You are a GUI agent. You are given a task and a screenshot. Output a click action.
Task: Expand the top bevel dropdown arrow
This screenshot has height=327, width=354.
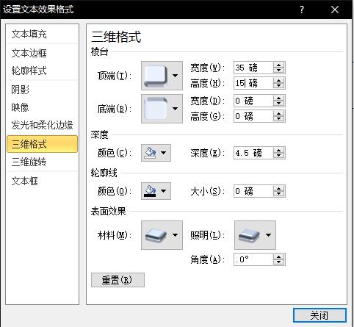pos(176,76)
